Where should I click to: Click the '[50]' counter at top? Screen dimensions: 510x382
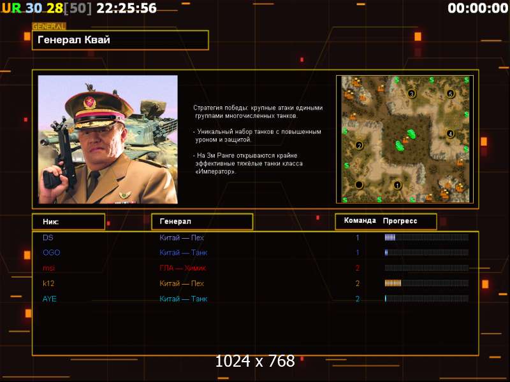pyautogui.click(x=77, y=8)
